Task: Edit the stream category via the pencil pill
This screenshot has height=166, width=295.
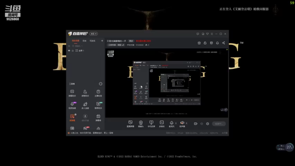Action: click(x=116, y=45)
